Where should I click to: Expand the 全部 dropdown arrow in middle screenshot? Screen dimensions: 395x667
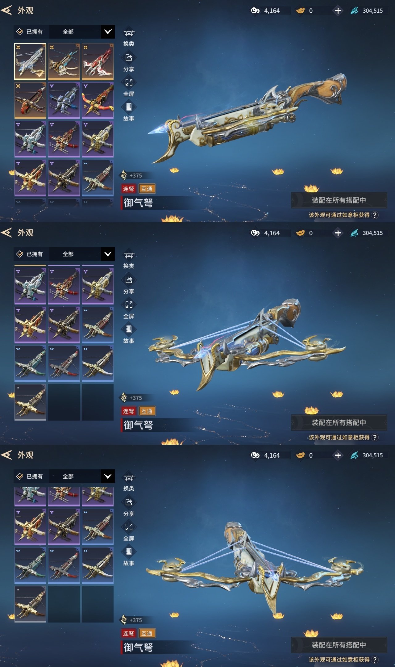108,254
